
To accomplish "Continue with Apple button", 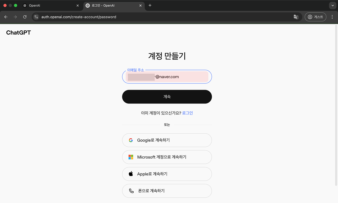I will point(167,174).
